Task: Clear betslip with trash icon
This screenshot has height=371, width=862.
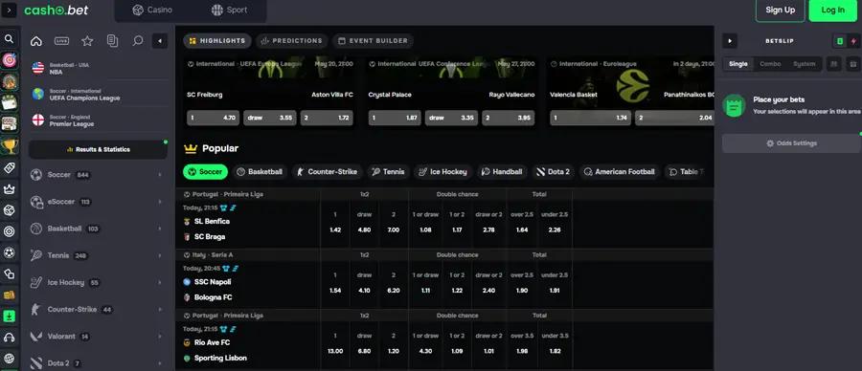Action: [852, 64]
